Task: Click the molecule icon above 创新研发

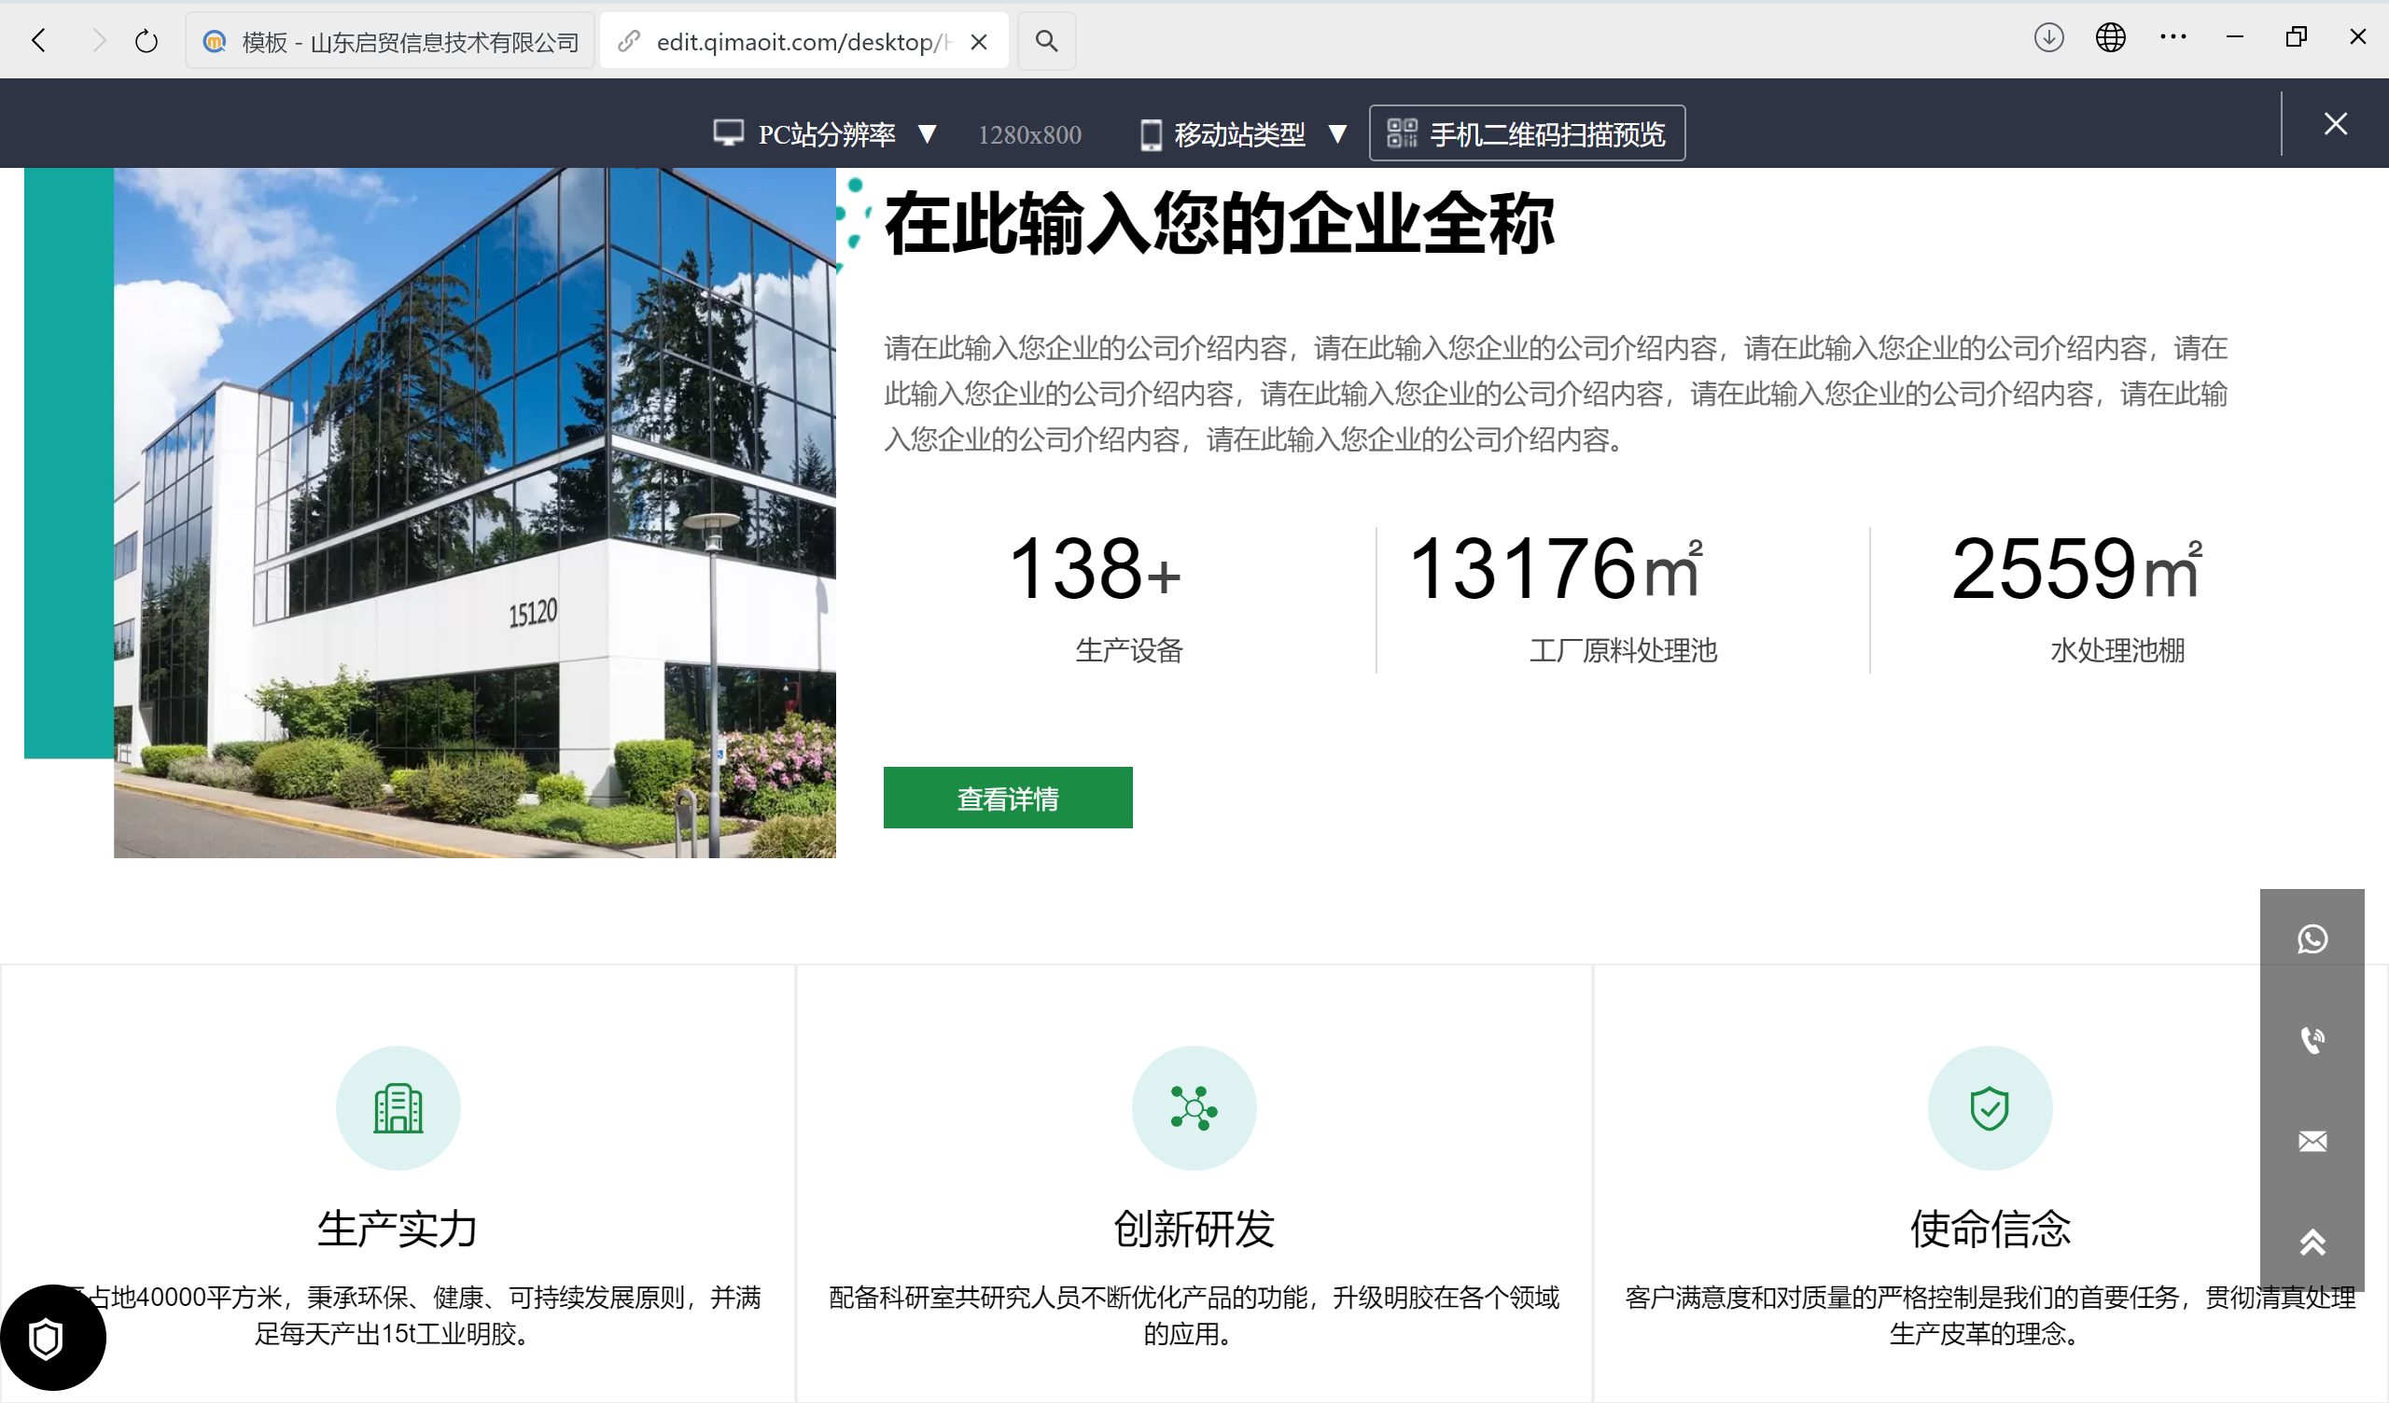Action: coord(1194,1107)
